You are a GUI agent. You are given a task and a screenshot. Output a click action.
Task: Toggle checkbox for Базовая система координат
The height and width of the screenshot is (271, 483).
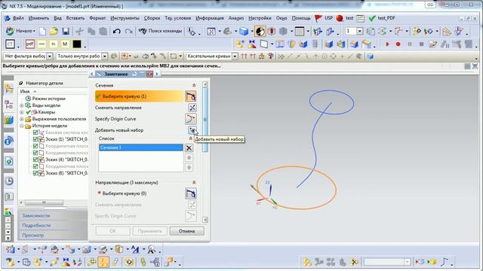(35, 132)
